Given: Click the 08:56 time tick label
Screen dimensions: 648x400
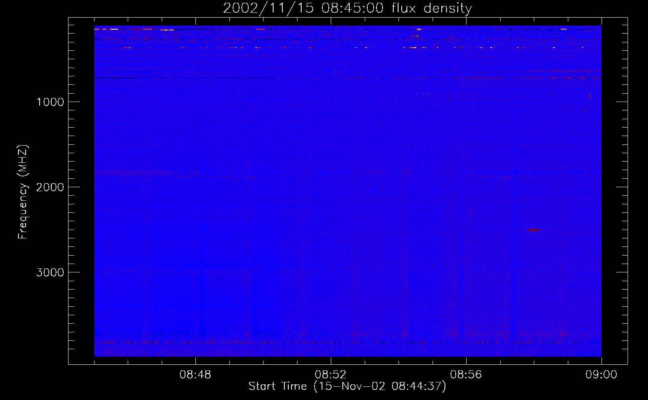Looking at the screenshot, I should pos(466,375).
